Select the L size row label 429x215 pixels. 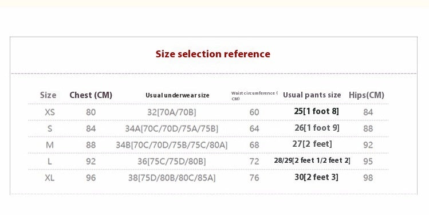click(50, 161)
